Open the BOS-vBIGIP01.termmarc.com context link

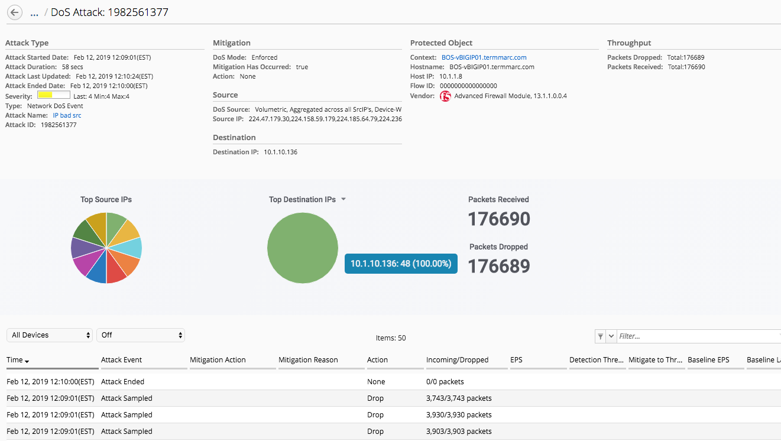point(484,57)
